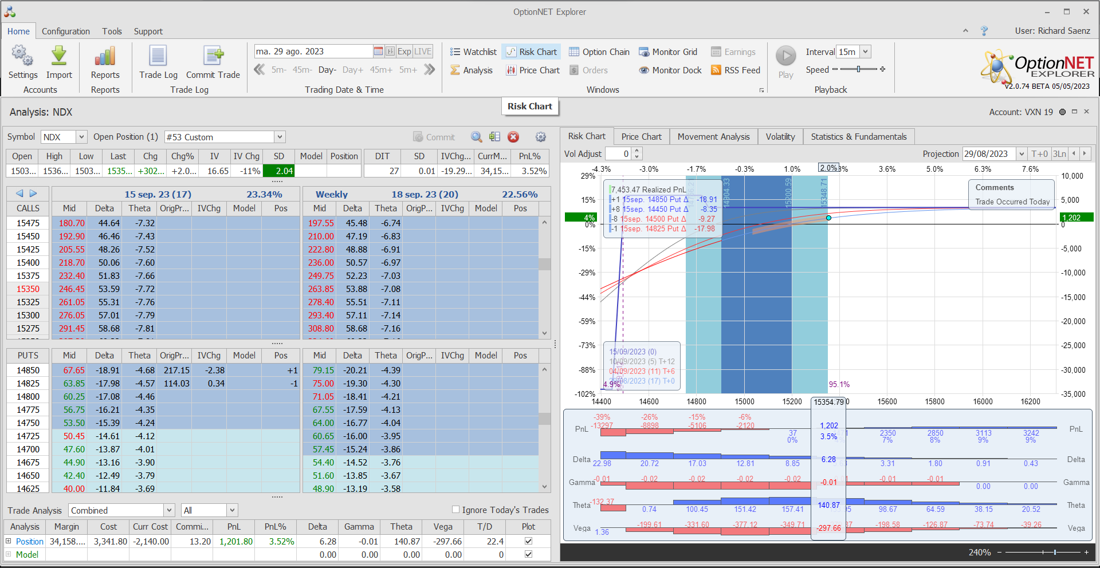Open the Configuration ribbon tab

pyautogui.click(x=66, y=31)
